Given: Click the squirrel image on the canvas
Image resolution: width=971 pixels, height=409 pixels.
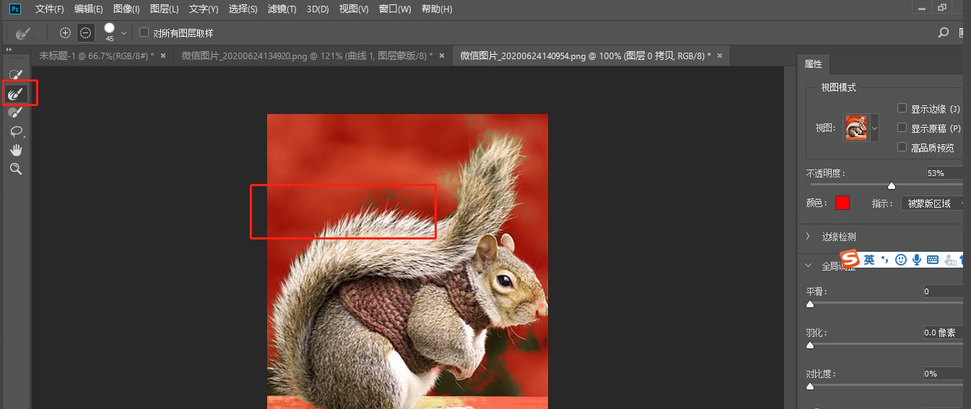Looking at the screenshot, I should 407,261.
